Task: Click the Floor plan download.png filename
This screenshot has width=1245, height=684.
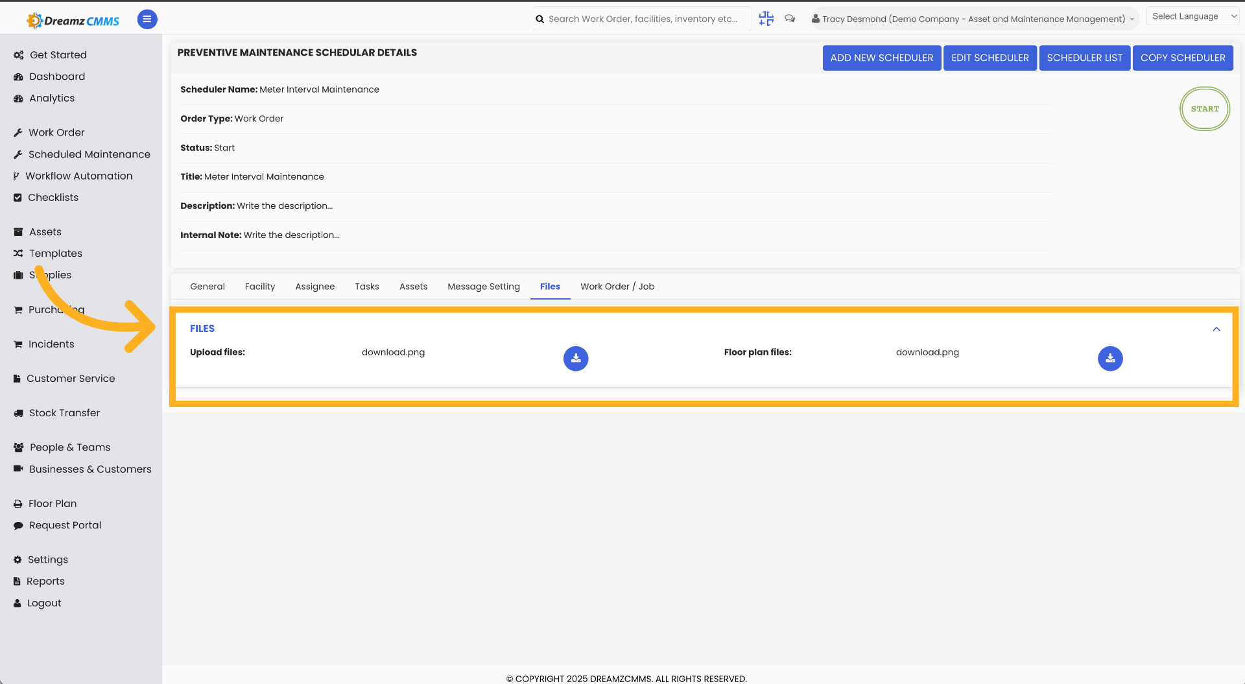Action: pyautogui.click(x=927, y=353)
